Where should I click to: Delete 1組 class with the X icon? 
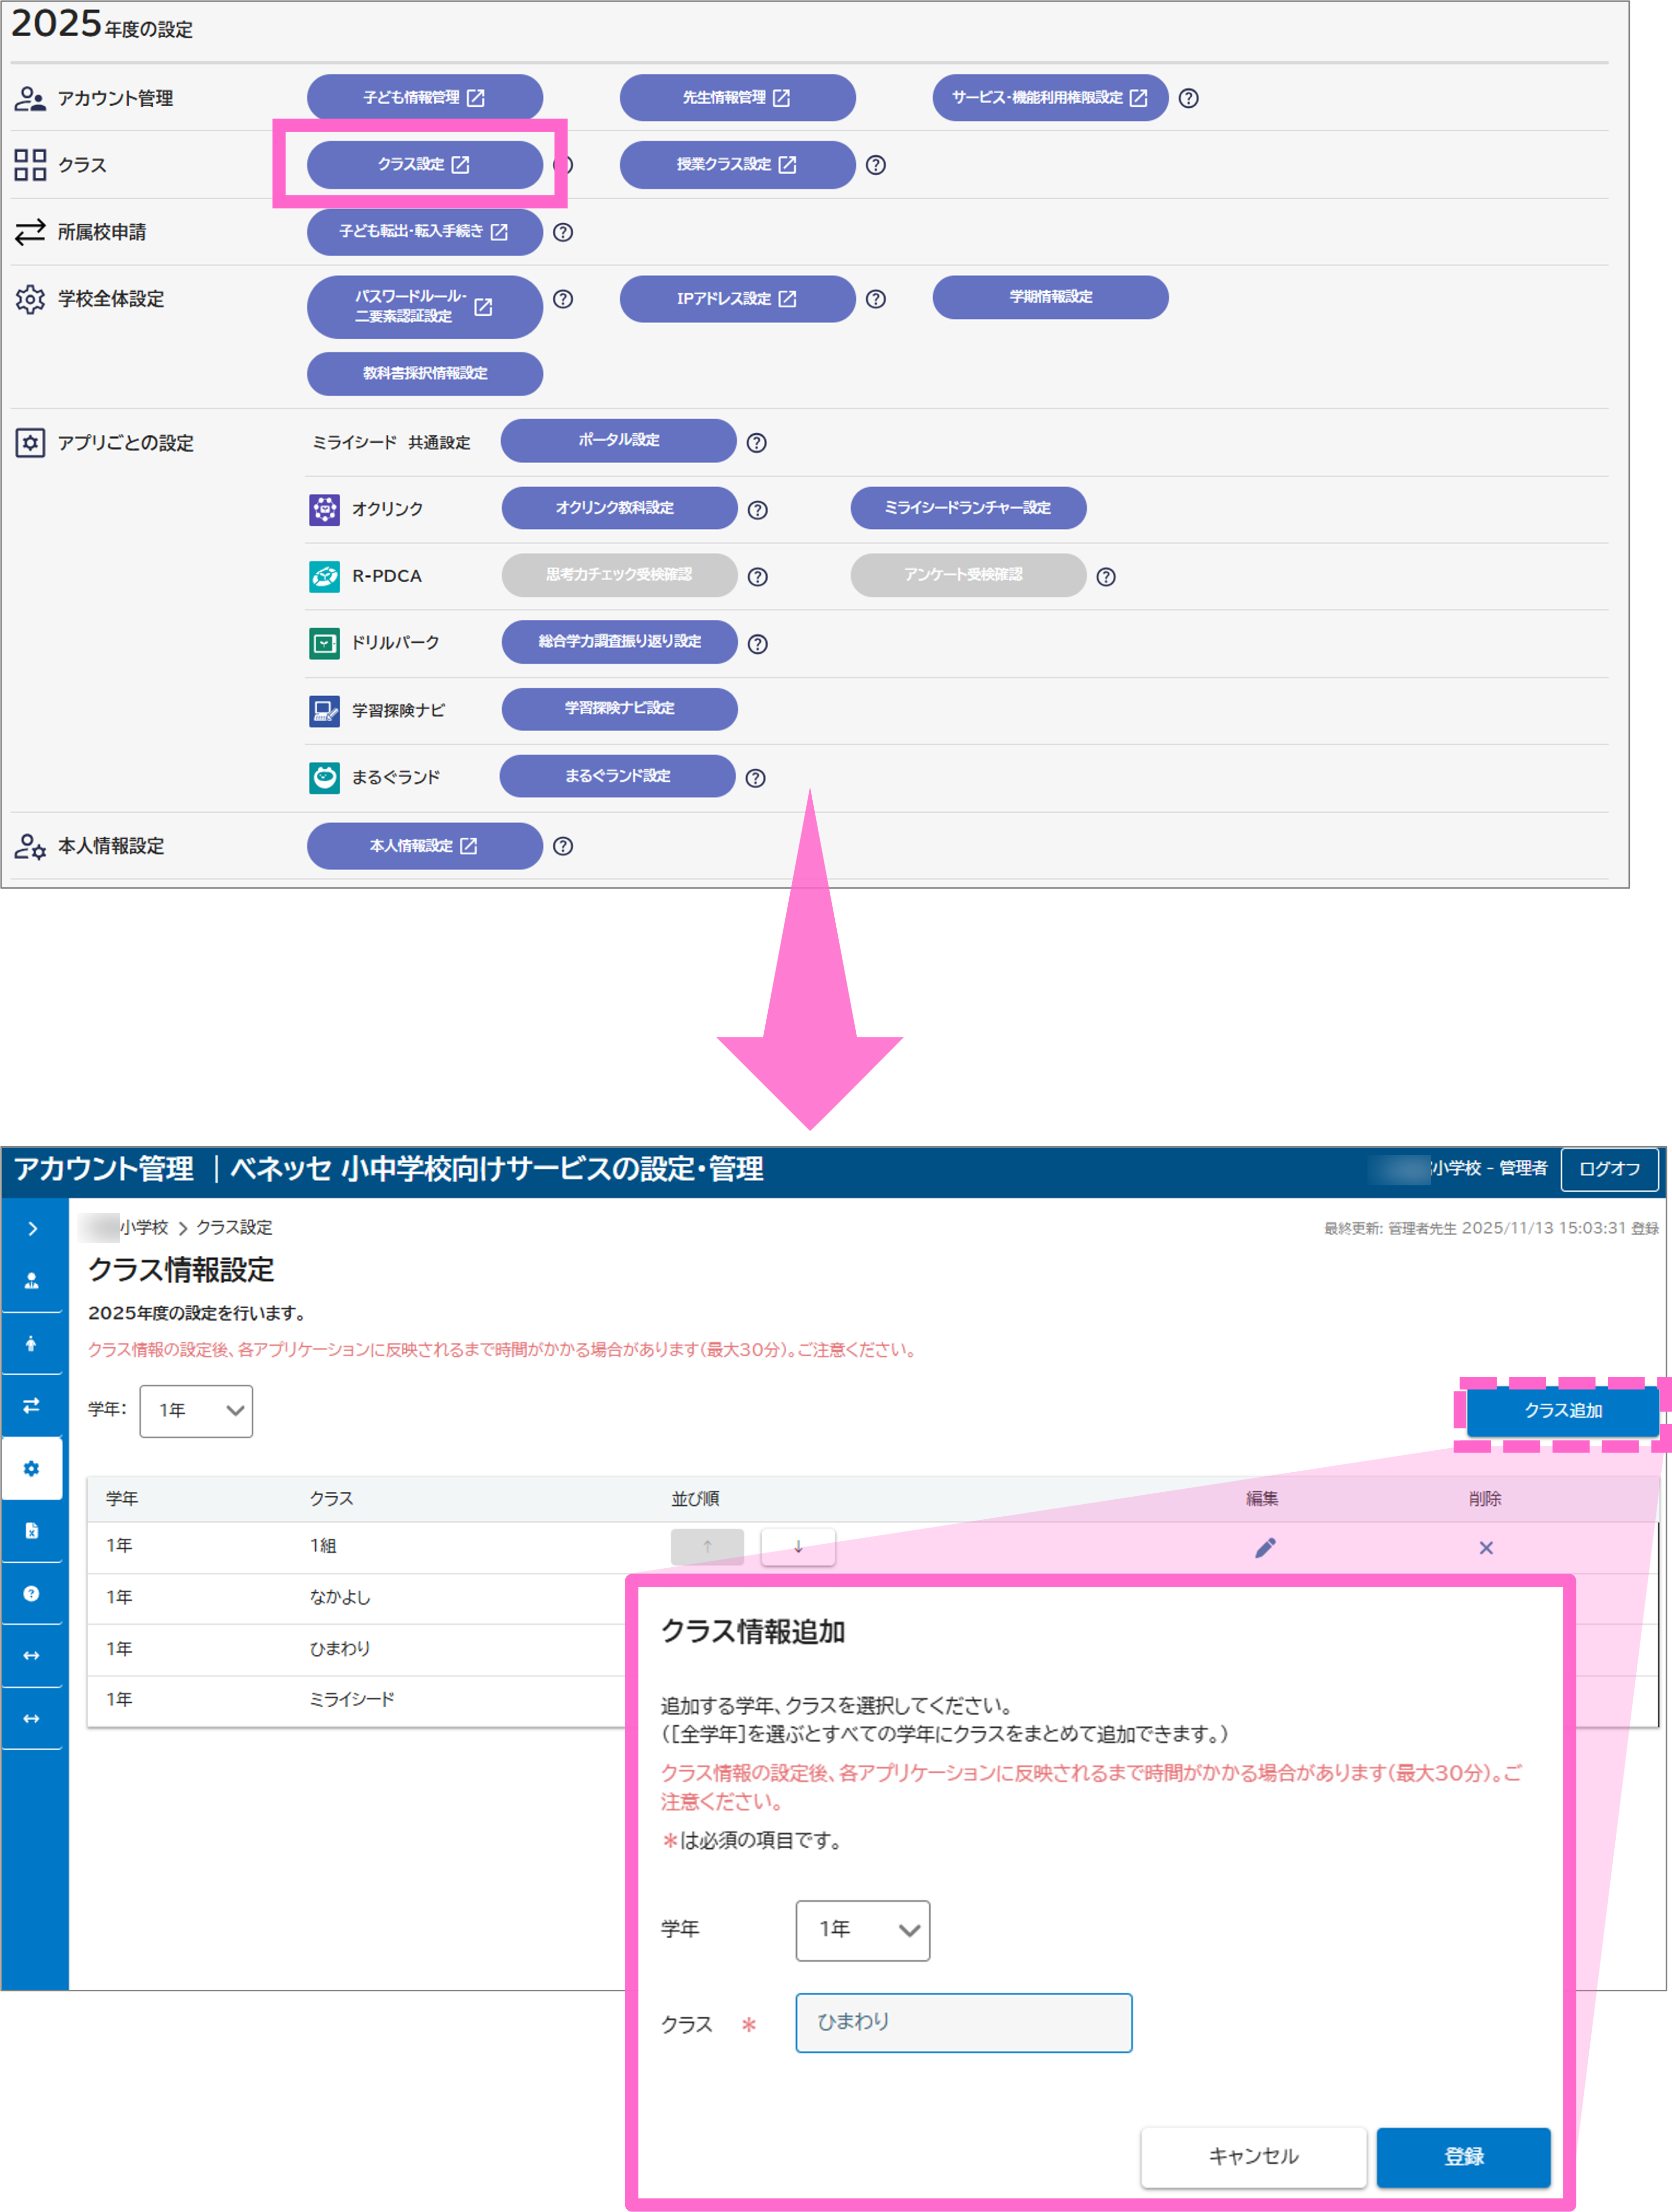click(1486, 1548)
